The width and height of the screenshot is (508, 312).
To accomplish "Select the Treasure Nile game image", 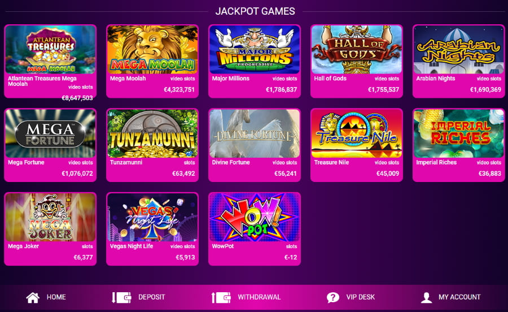I will [x=356, y=133].
